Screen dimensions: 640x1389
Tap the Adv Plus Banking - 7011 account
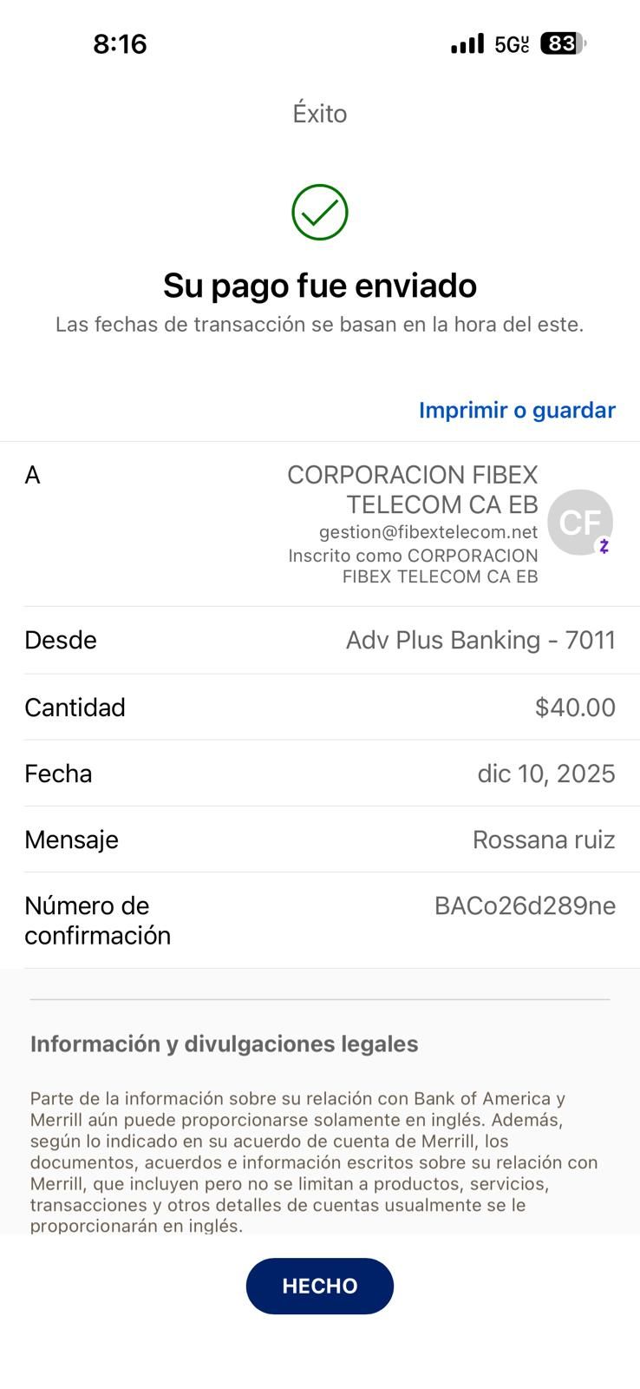tap(480, 640)
